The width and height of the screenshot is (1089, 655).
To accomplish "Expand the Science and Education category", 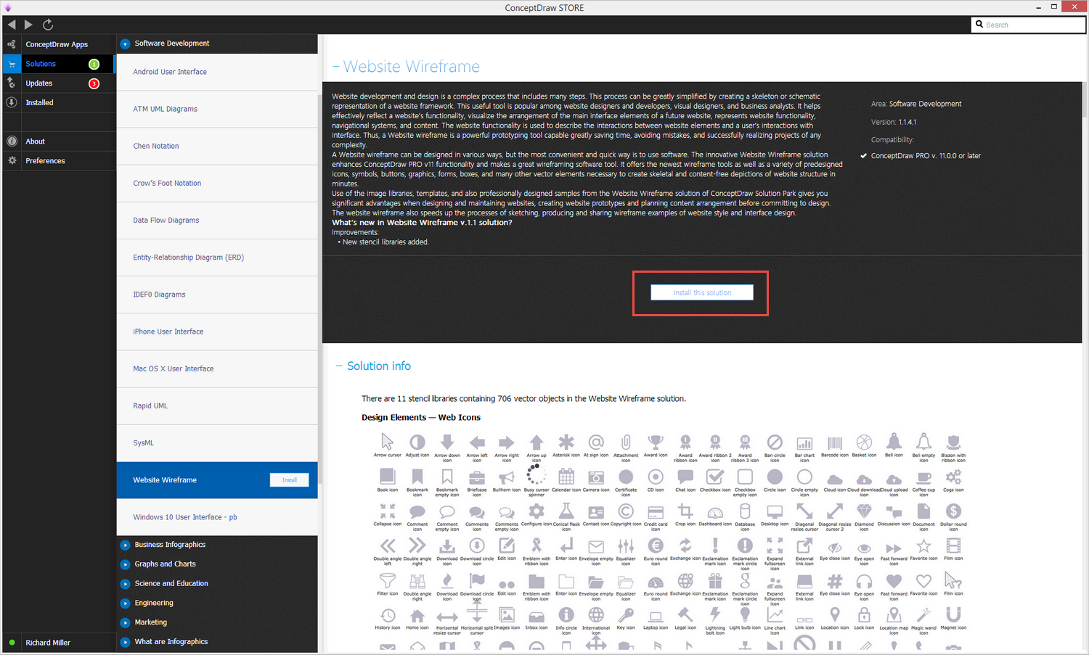I will 125,584.
